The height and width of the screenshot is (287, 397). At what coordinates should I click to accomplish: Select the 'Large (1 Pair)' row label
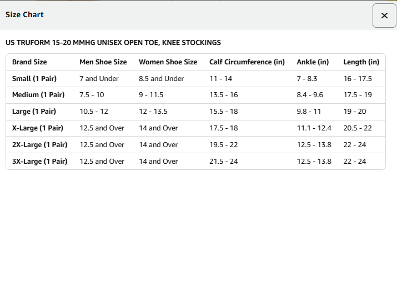(34, 112)
